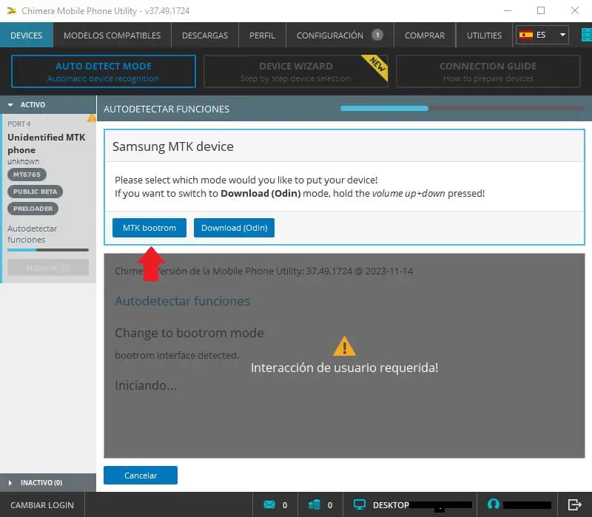Image resolution: width=592 pixels, height=517 pixels.
Task: Click the warning triangle on device card
Action: pyautogui.click(x=92, y=118)
